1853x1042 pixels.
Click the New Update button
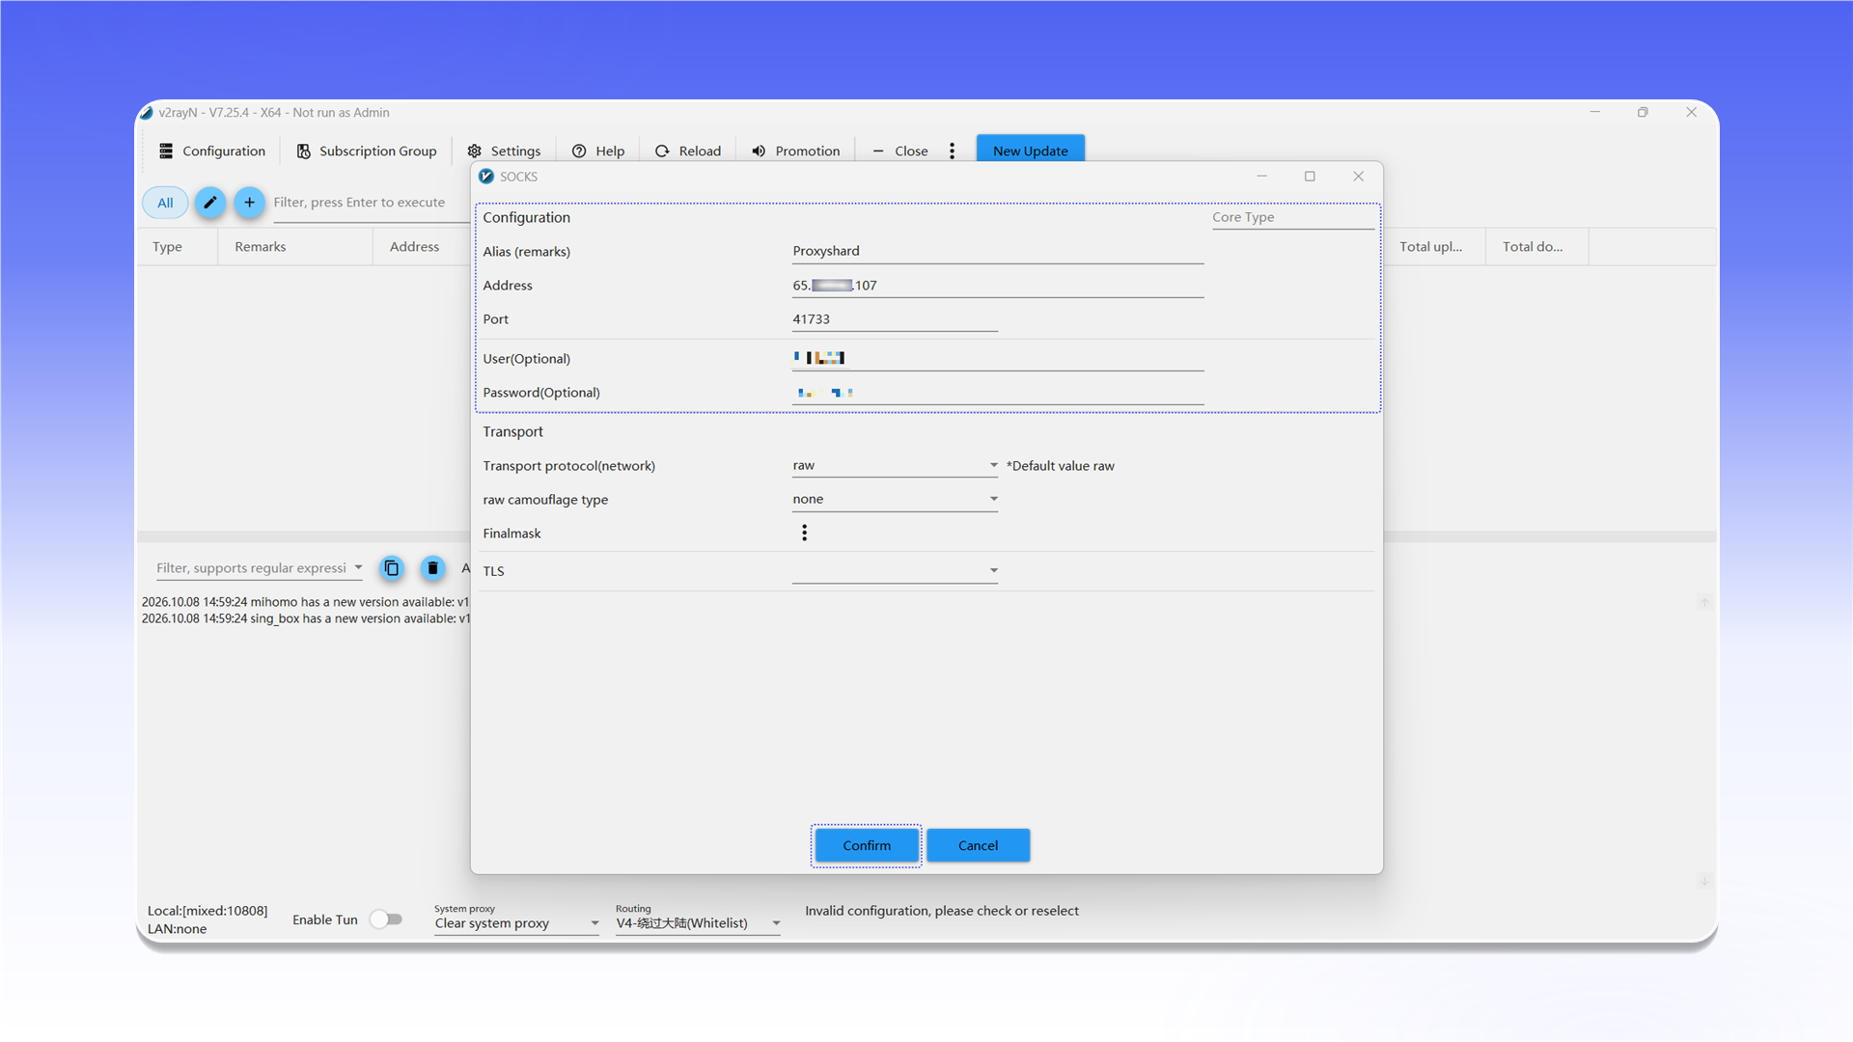tap(1031, 151)
